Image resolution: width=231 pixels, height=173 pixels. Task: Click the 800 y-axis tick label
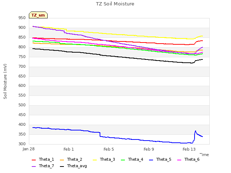tap(22, 47)
